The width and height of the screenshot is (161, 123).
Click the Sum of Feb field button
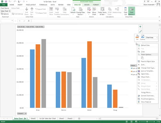[30, 27]
